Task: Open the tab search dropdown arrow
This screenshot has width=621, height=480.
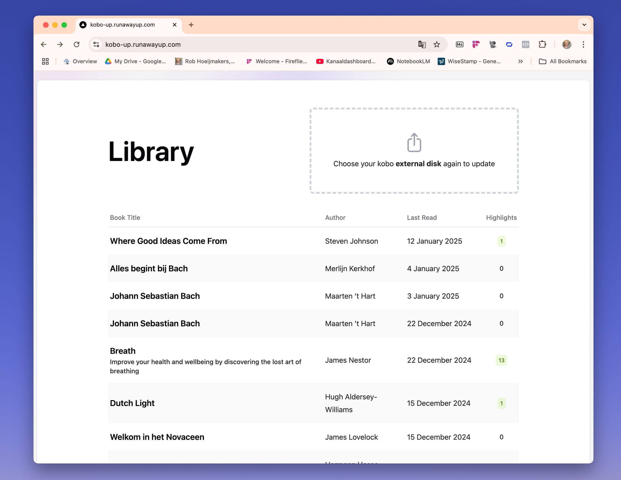Action: 584,25
